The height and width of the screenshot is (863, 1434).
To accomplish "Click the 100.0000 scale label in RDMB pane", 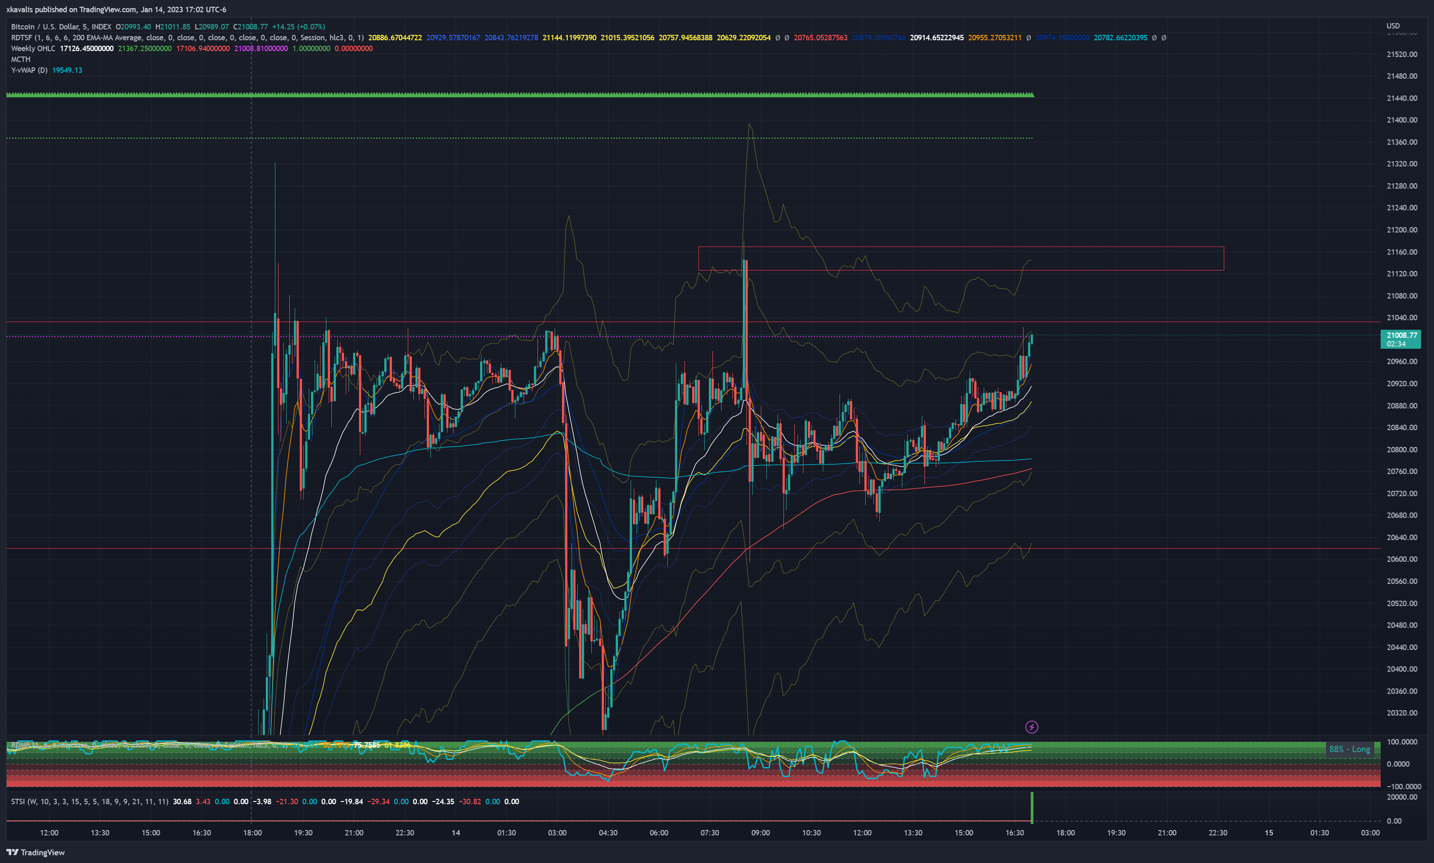I will coord(1401,742).
